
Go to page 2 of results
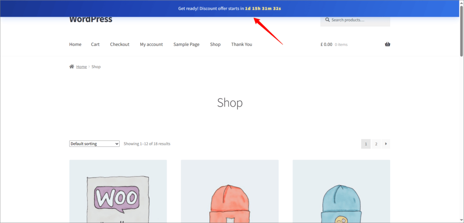[x=376, y=144]
